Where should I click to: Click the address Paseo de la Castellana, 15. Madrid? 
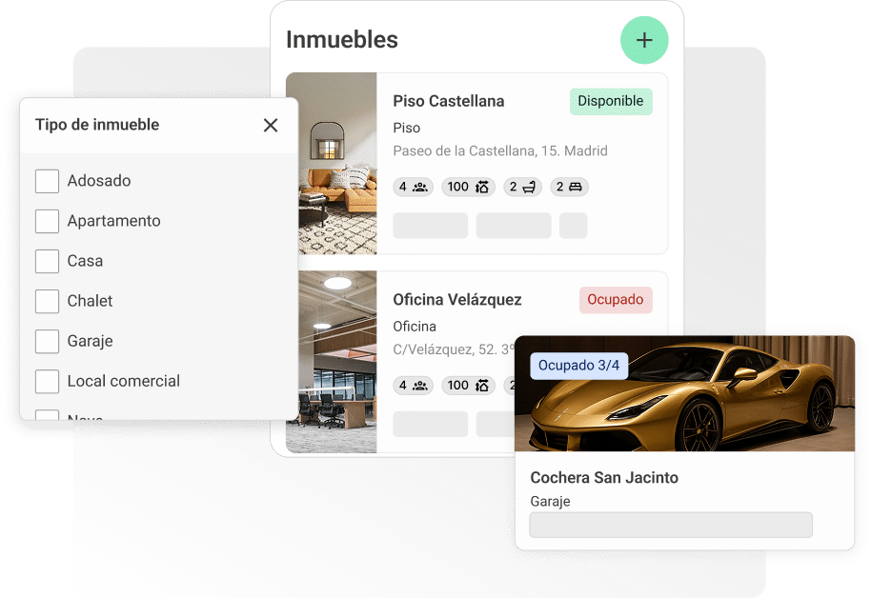point(500,151)
